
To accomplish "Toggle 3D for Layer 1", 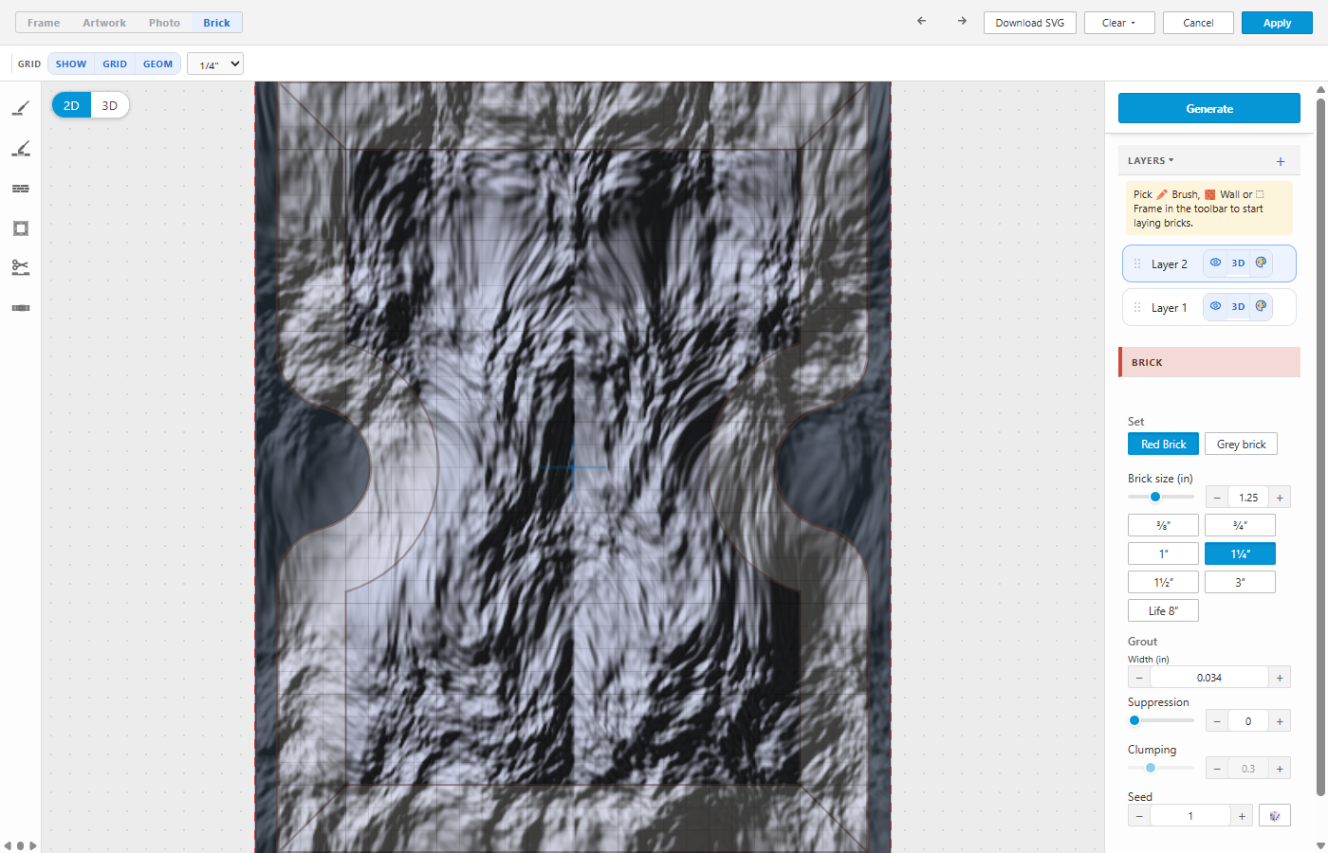I will [1238, 306].
